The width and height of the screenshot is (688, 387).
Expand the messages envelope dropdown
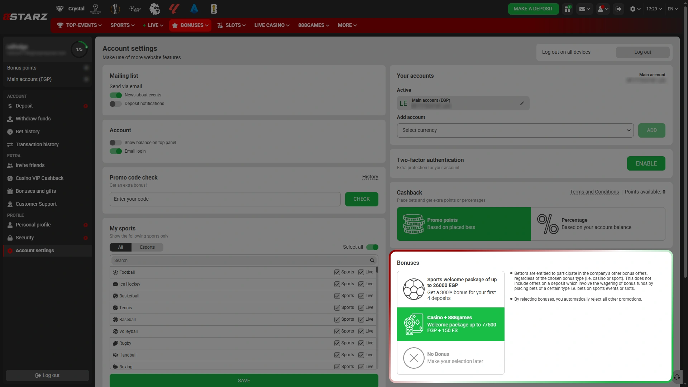click(x=584, y=9)
